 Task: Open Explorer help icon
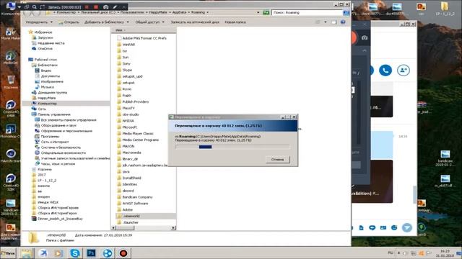[343, 22]
